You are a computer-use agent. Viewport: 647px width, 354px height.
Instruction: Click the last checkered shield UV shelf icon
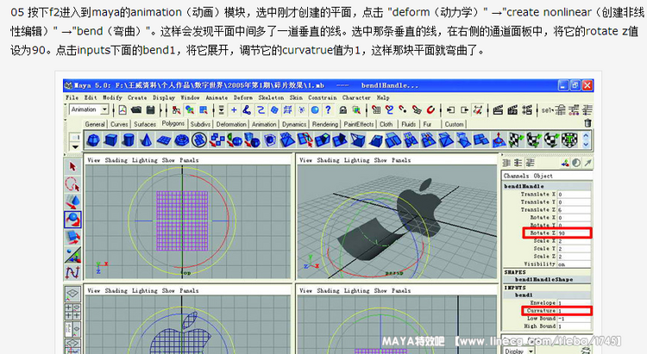click(569, 140)
